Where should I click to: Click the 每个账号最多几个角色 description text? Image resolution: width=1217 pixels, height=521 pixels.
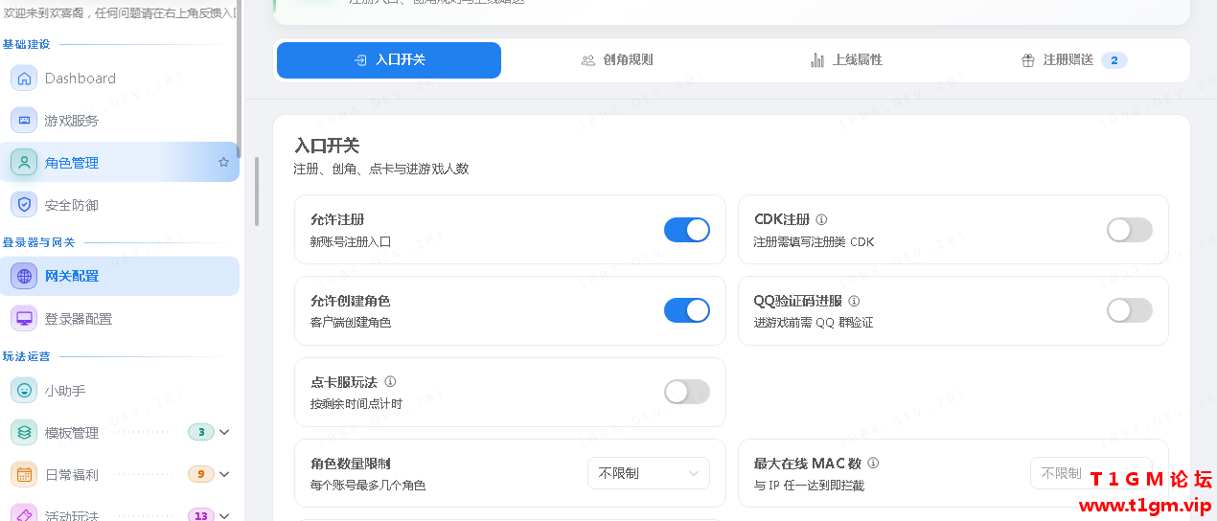(x=368, y=485)
